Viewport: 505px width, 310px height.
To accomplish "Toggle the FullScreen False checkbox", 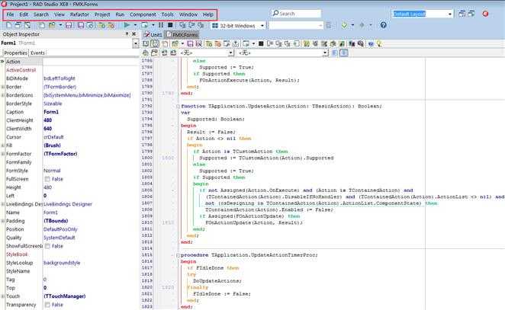I will coord(47,179).
